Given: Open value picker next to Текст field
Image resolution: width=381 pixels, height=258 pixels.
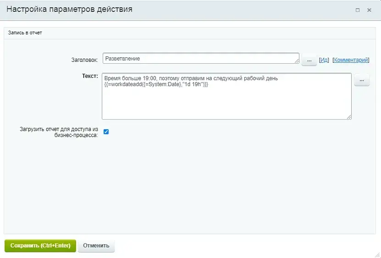Looking at the screenshot, I should 362,80.
